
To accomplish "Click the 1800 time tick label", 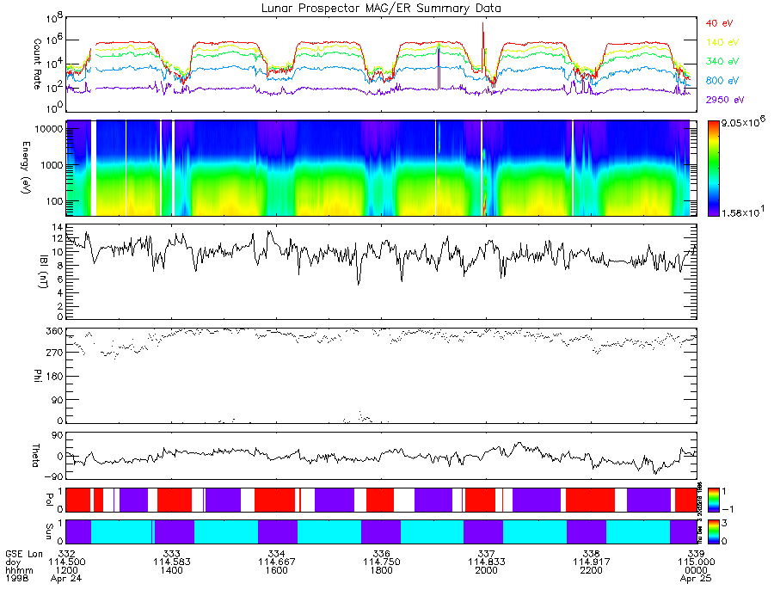I will coord(382,570).
